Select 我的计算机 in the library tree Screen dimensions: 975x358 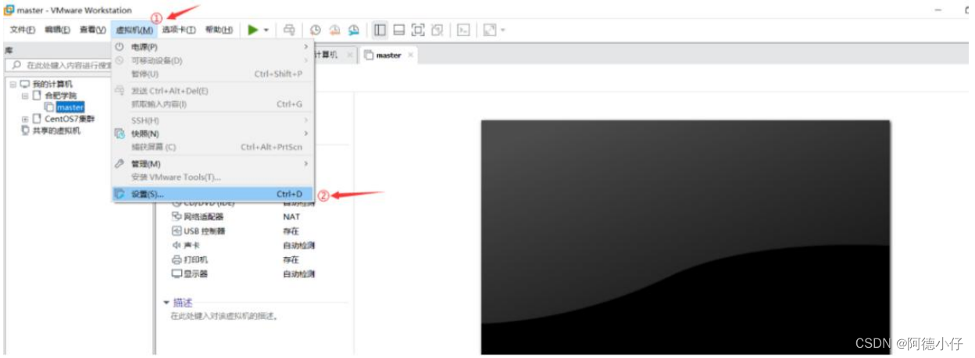click(52, 84)
